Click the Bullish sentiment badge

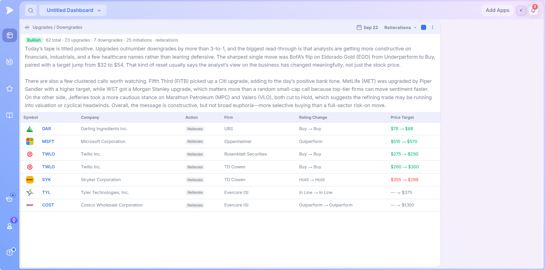point(34,40)
